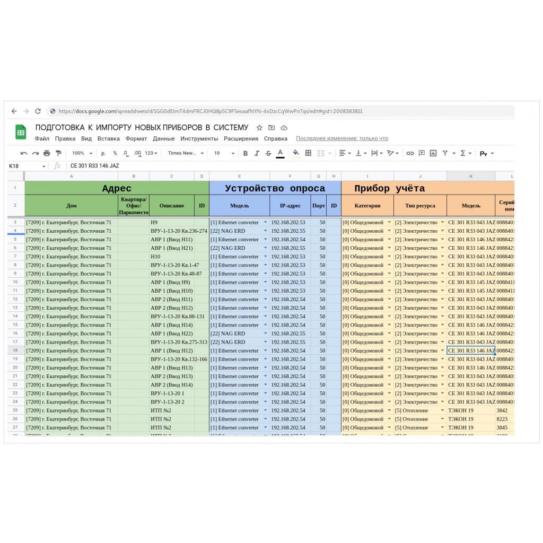Insert a link with the chain icon
The image size is (543, 543).
point(410,153)
